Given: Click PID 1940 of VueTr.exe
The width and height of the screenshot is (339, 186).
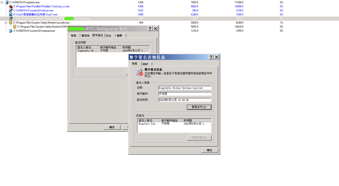Looking at the screenshot, I should [x=141, y=14].
